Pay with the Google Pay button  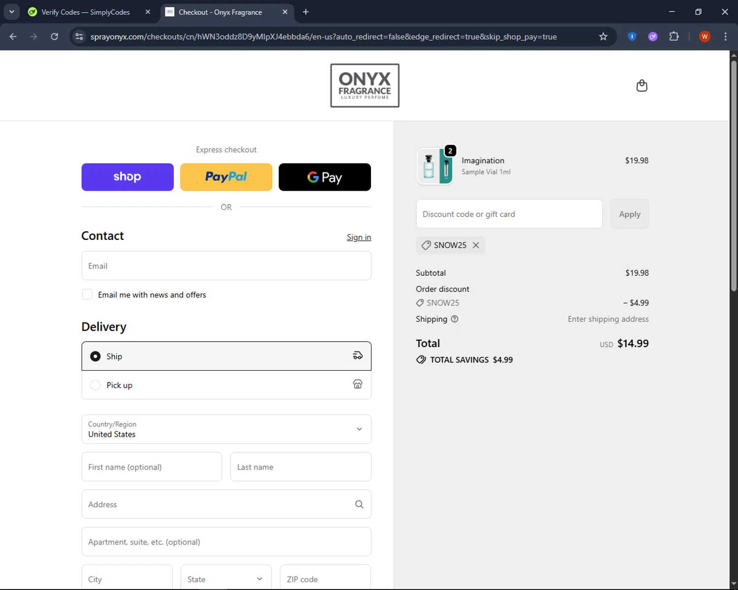[325, 177]
